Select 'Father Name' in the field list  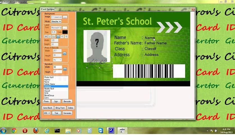(x=56, y=84)
